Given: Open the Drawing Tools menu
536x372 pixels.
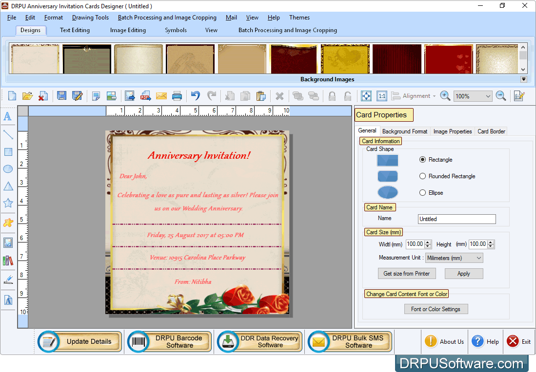Looking at the screenshot, I should click(90, 18).
